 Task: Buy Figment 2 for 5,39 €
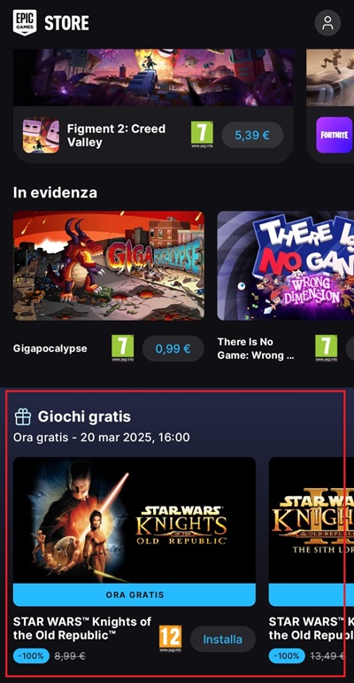pos(252,135)
